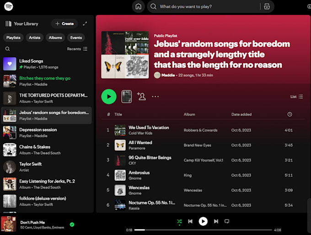The height and width of the screenshot is (235, 311).
Task: Open King album link
Action: (188, 175)
